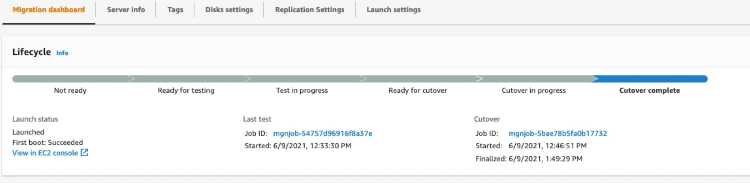Open cutover job mgnjob-5bae78b5fa0b17732
Image resolution: width=750 pixels, height=183 pixels.
coord(558,133)
